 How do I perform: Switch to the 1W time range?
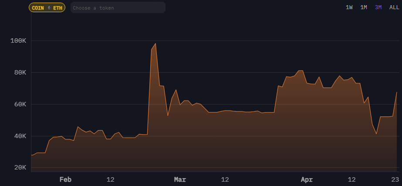(x=349, y=7)
